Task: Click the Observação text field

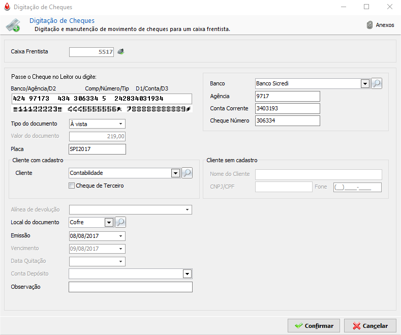Action: [x=131, y=287]
